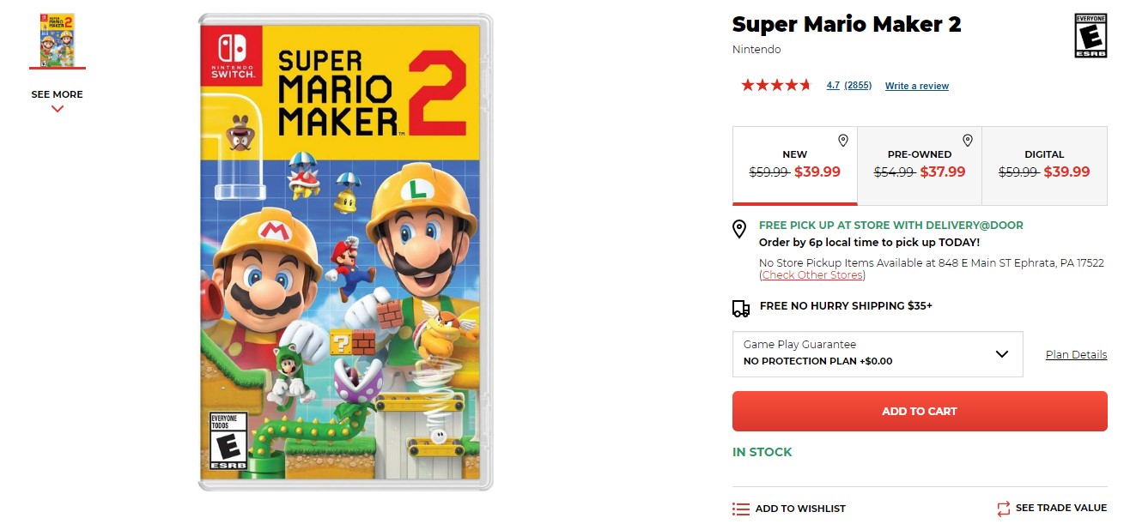Click the red star rating

pyautogui.click(x=775, y=85)
